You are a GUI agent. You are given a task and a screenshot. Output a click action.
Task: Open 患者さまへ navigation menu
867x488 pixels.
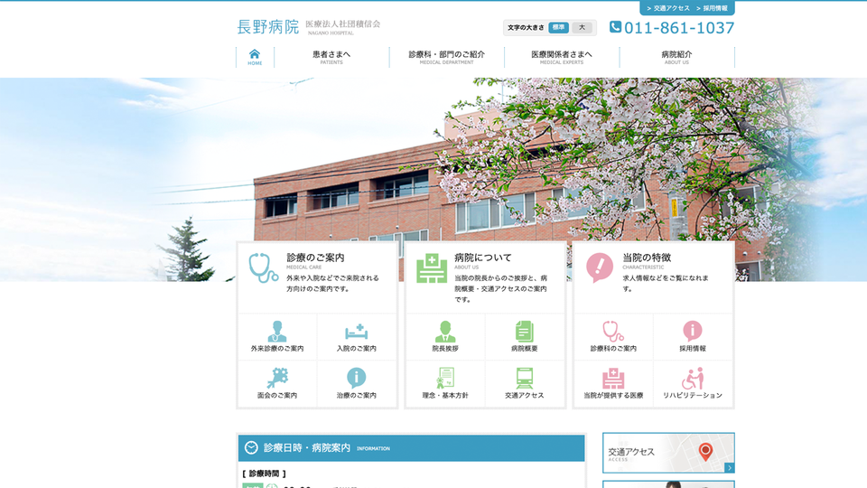point(331,57)
